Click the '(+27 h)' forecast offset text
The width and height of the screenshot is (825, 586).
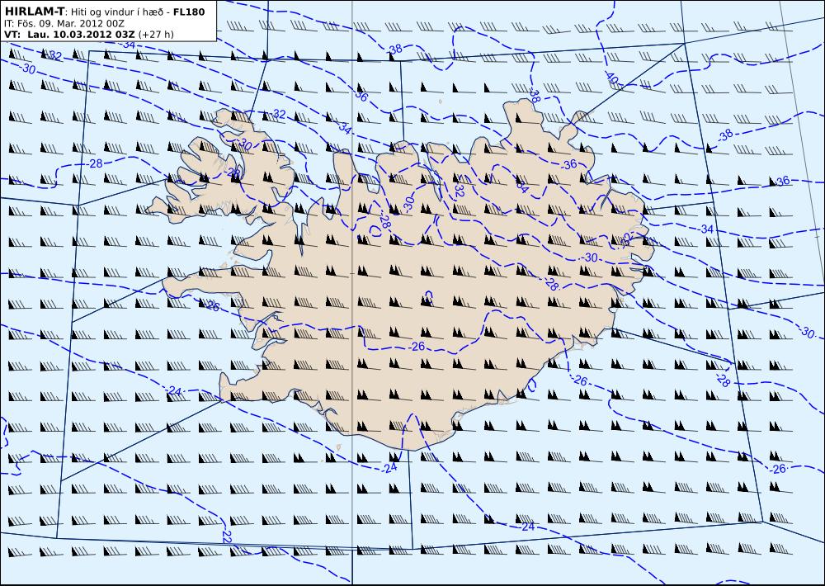[x=156, y=35]
